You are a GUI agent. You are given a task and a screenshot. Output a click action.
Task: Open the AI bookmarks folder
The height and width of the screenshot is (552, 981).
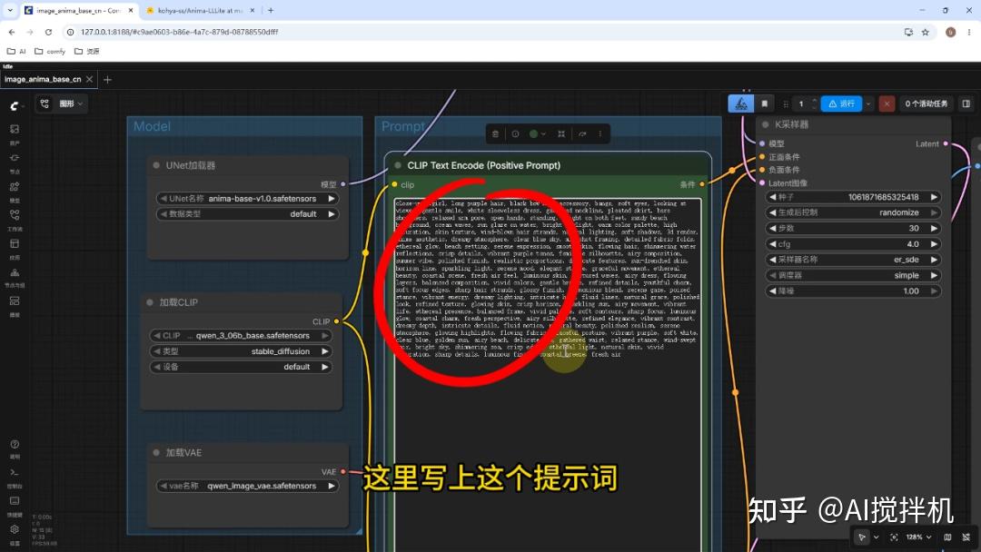coord(16,51)
